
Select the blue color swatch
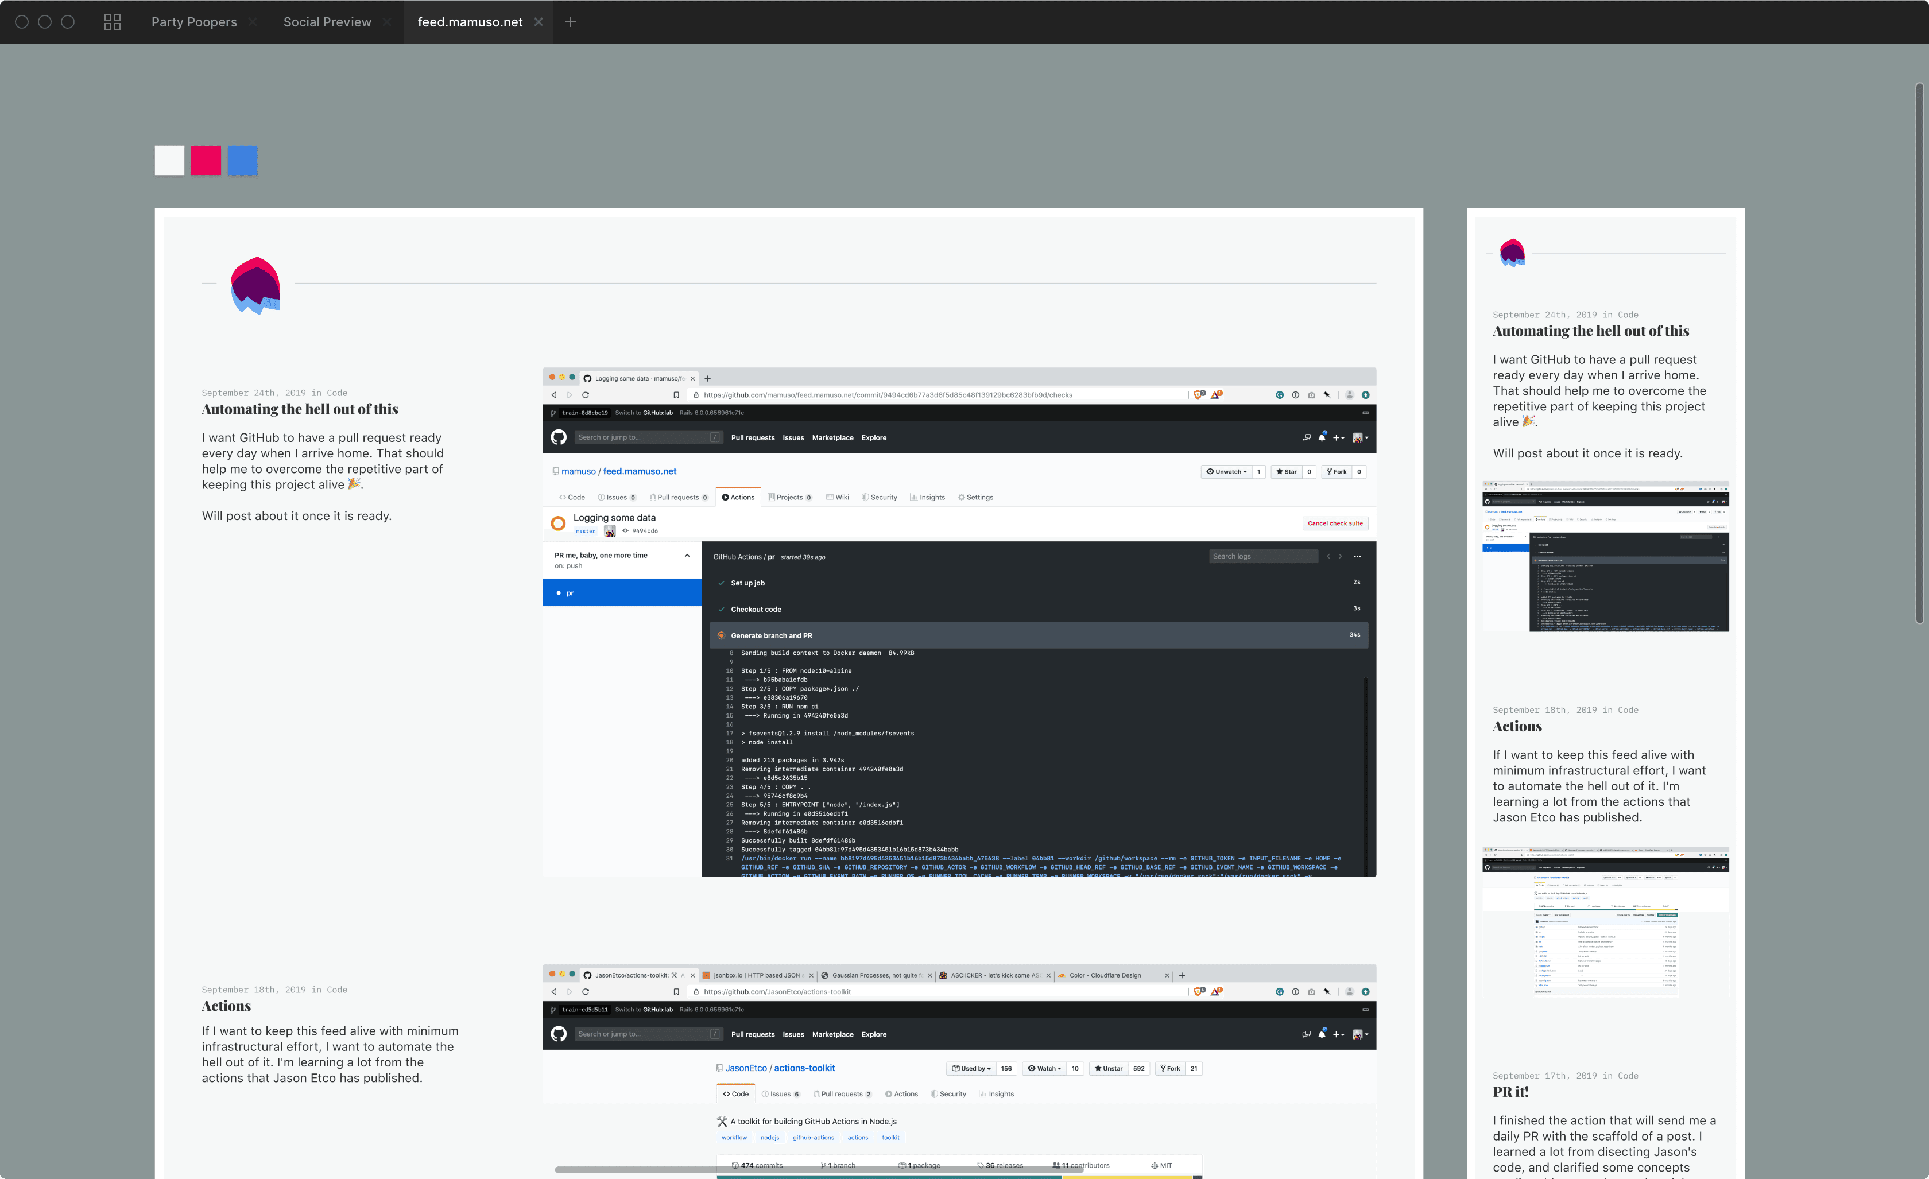point(242,161)
